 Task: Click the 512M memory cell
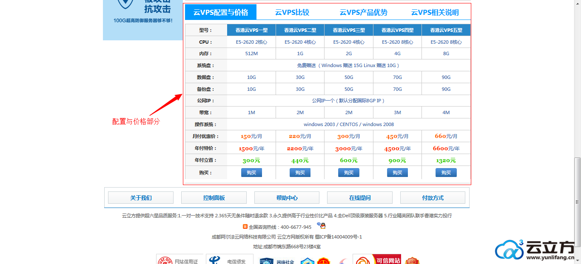pos(251,54)
